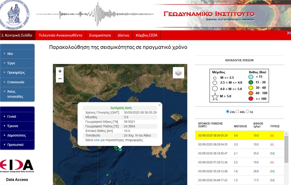Open the Δίκτυα menu
The image size is (291, 185).
pyautogui.click(x=123, y=35)
